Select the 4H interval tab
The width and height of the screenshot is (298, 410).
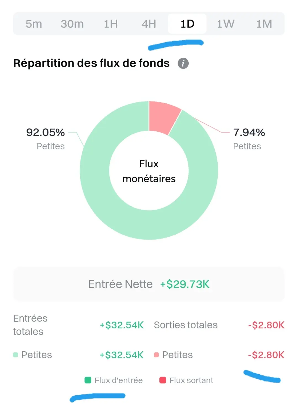[149, 24]
